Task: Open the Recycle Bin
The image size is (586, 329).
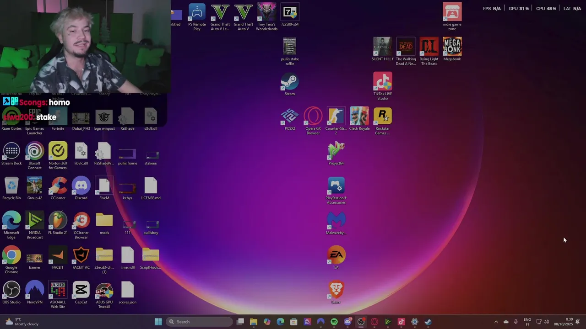Action: tap(11, 189)
